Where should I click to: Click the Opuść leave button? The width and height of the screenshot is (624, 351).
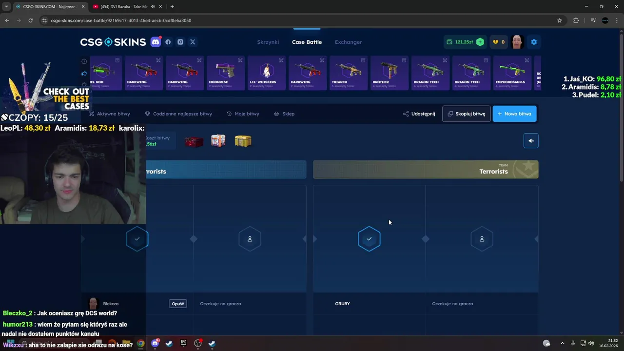[x=178, y=304]
